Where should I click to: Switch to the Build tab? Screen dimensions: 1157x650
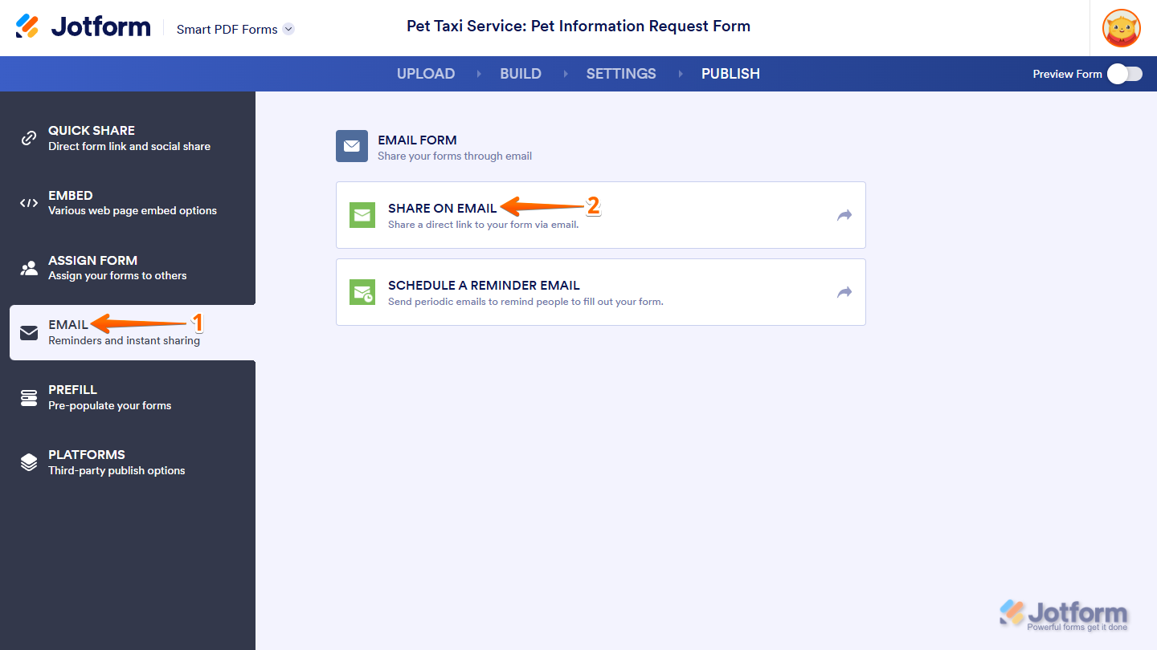click(x=521, y=74)
